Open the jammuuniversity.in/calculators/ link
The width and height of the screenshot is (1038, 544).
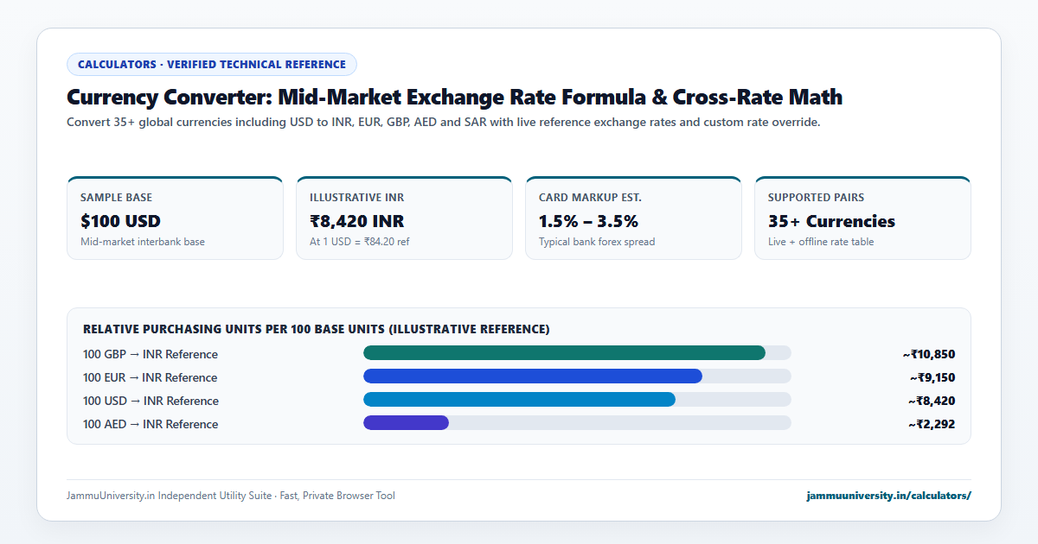(888, 496)
